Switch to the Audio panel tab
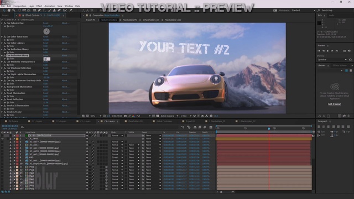 [x=331, y=15]
